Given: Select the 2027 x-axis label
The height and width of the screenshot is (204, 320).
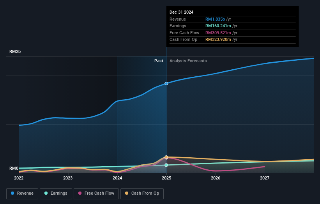Looking at the screenshot, I should (265, 178).
